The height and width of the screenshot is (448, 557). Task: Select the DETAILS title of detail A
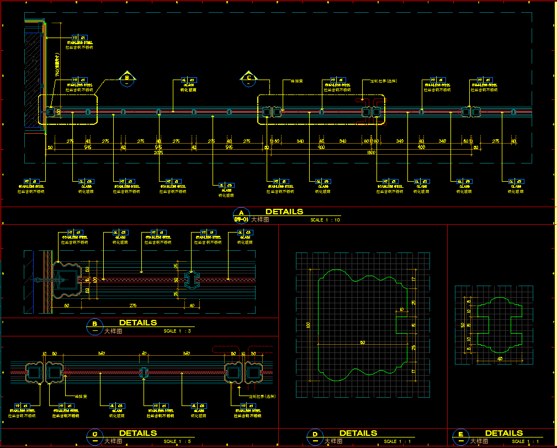[x=284, y=212]
